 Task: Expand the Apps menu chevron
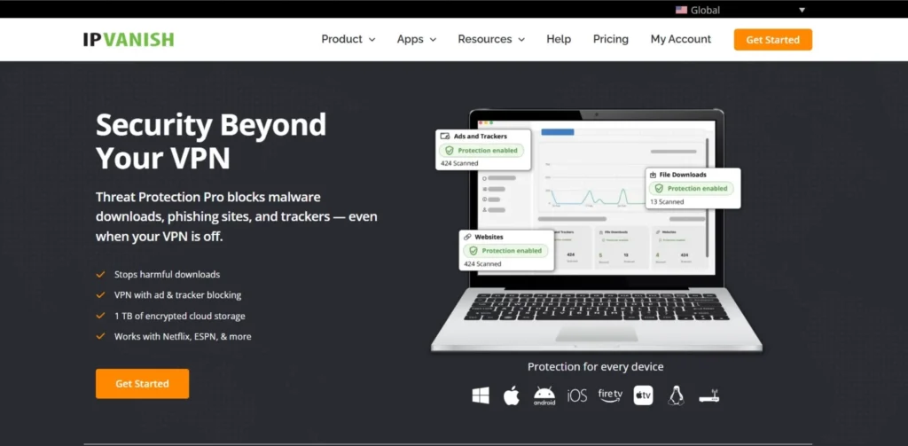tap(433, 40)
